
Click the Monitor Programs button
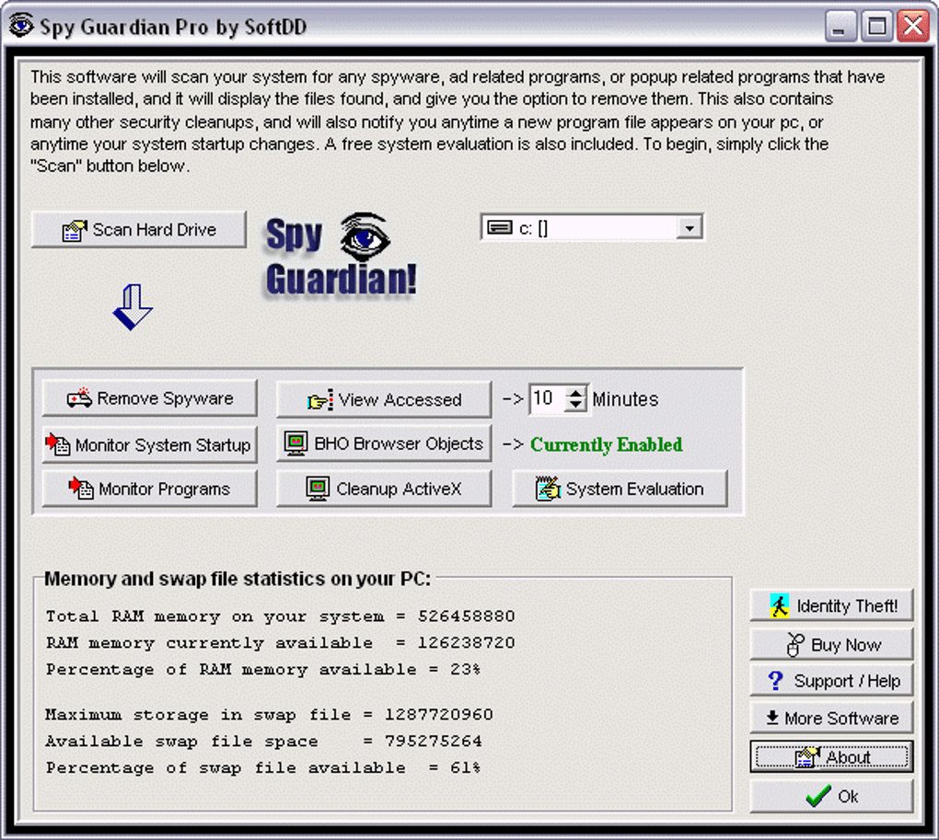(149, 489)
